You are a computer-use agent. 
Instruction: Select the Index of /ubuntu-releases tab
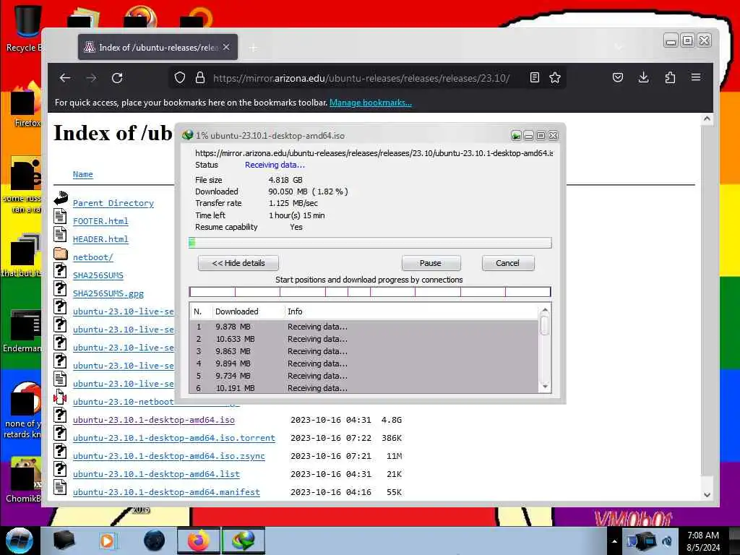click(x=158, y=47)
